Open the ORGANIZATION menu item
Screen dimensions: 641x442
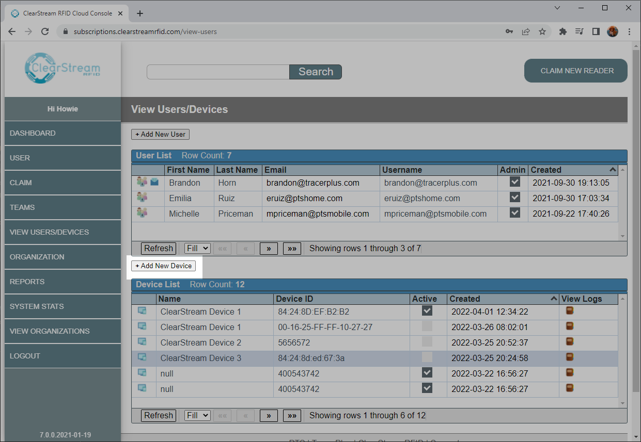62,257
